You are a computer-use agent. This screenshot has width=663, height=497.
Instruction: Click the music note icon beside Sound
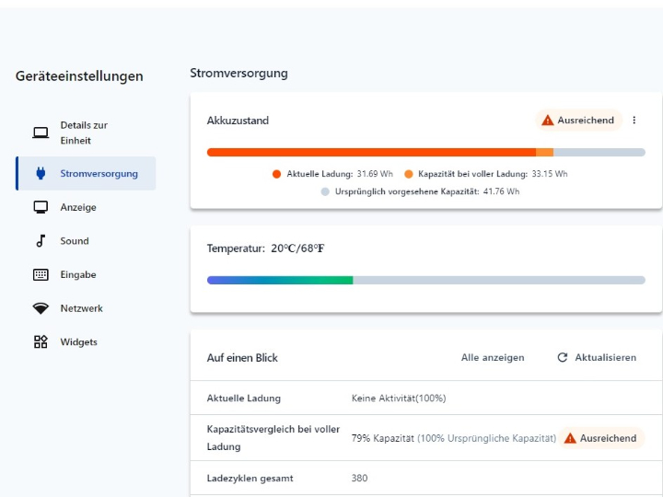coord(41,241)
